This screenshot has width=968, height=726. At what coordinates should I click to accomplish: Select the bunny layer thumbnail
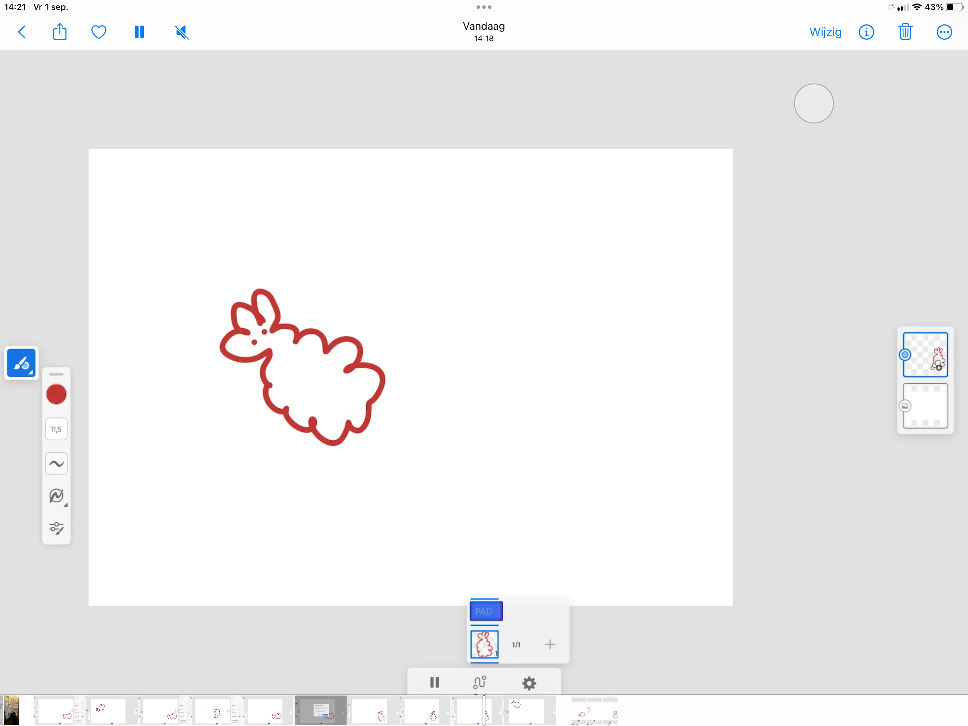[925, 355]
